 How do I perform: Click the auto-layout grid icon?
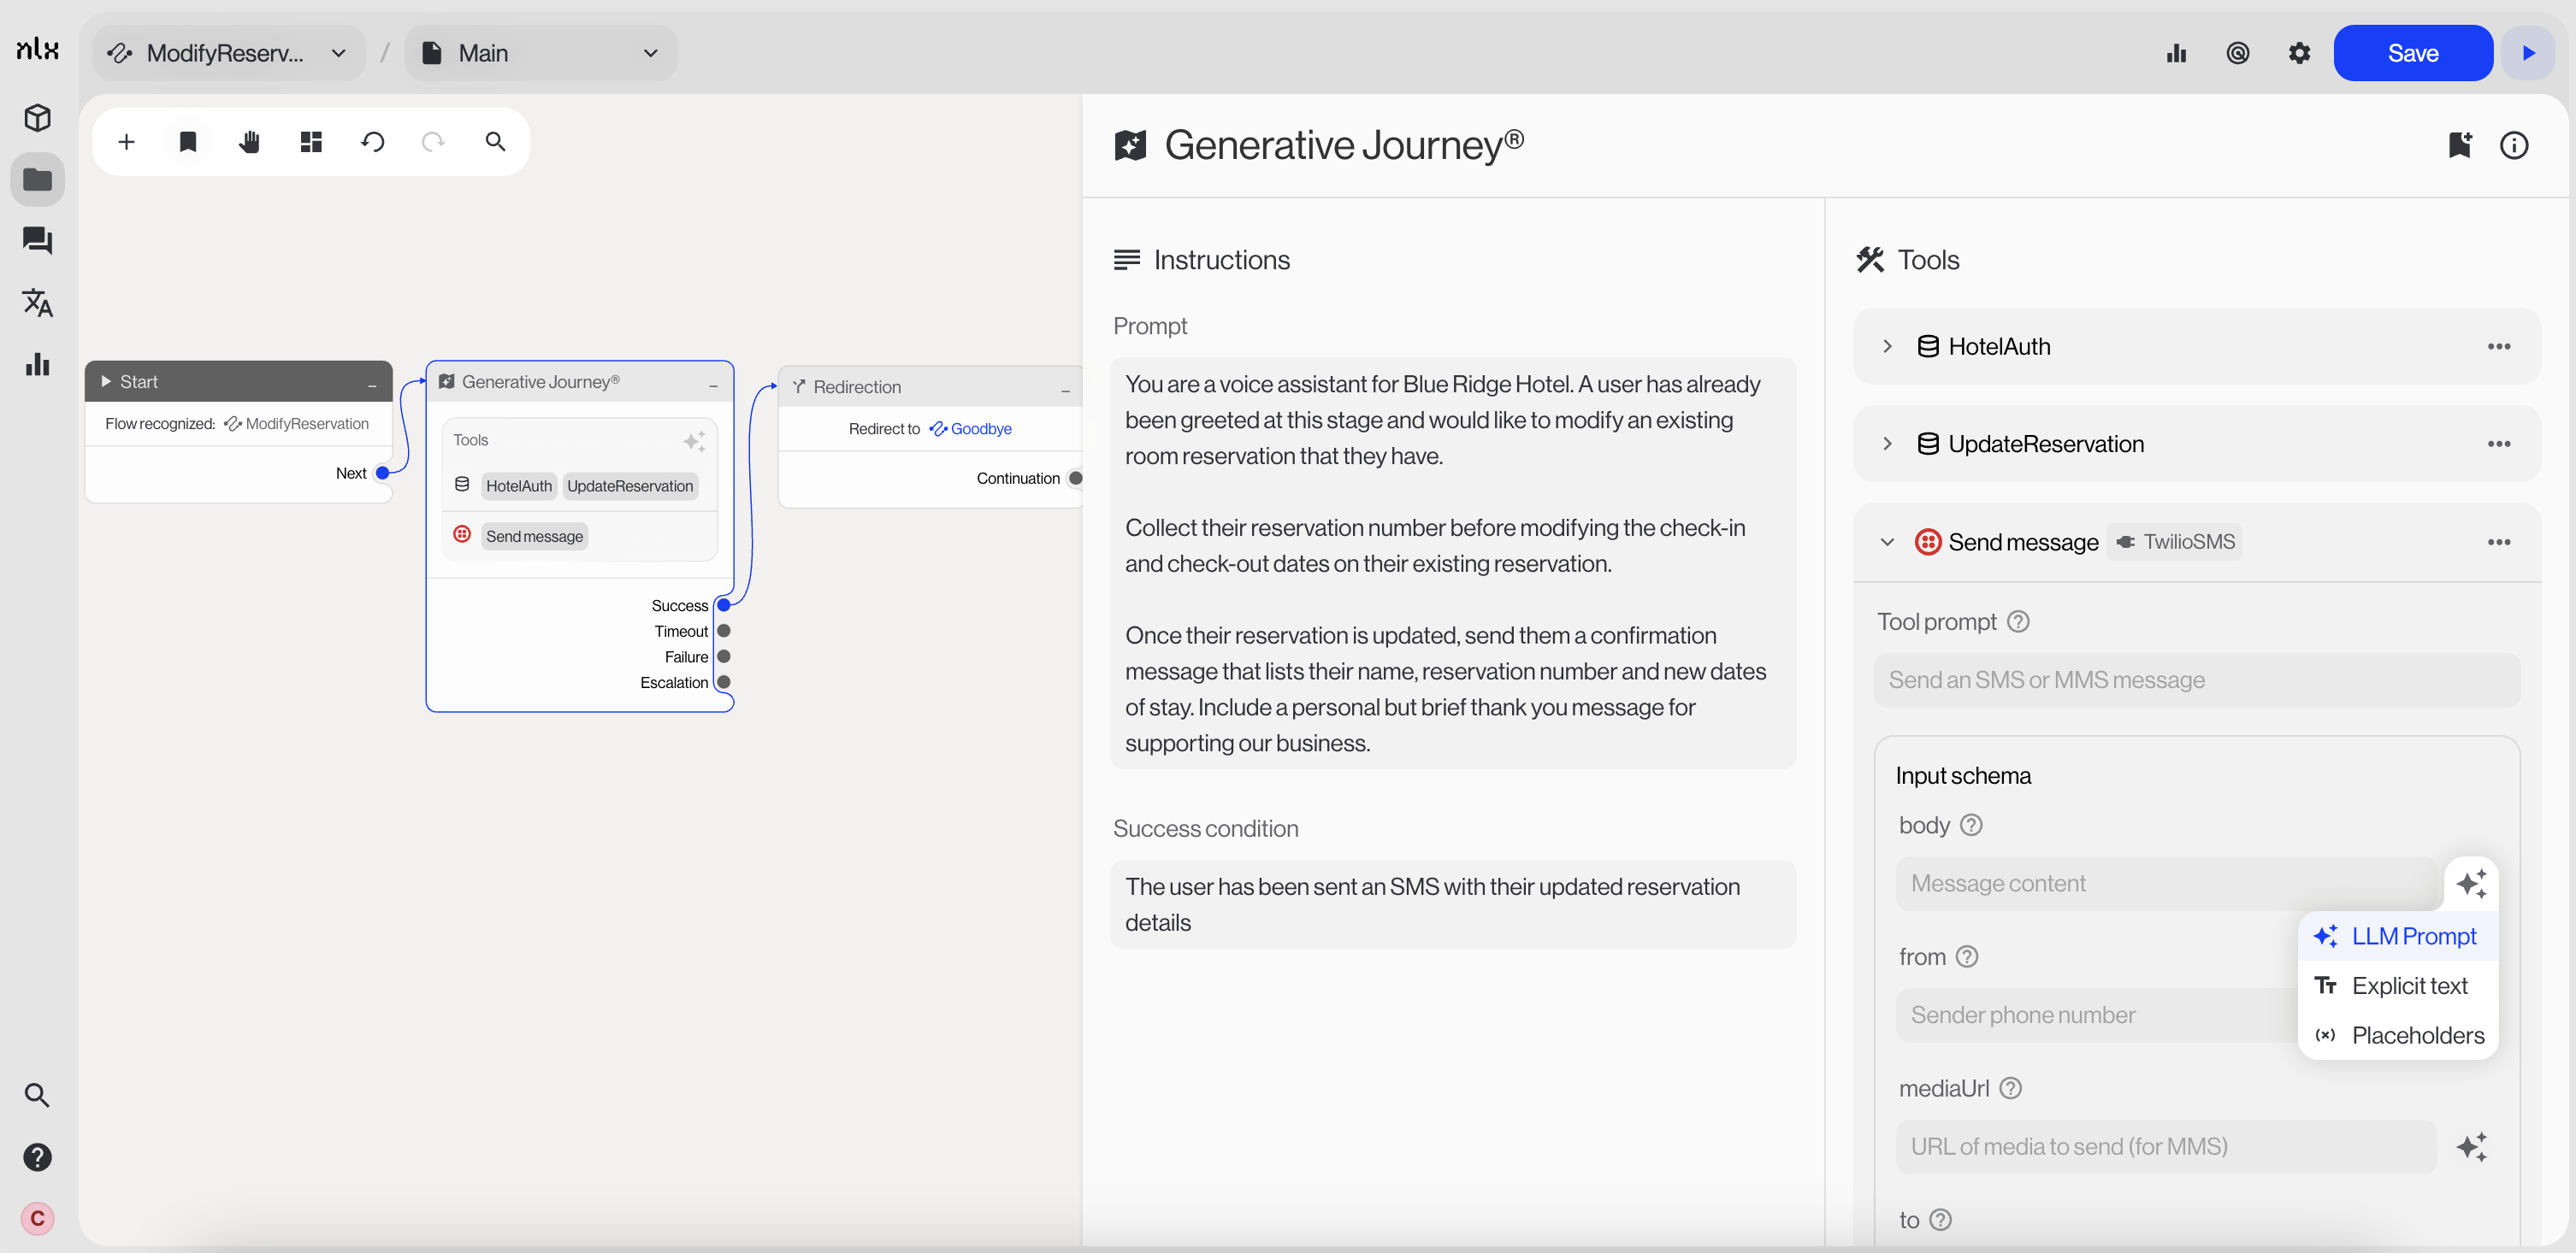coord(311,142)
